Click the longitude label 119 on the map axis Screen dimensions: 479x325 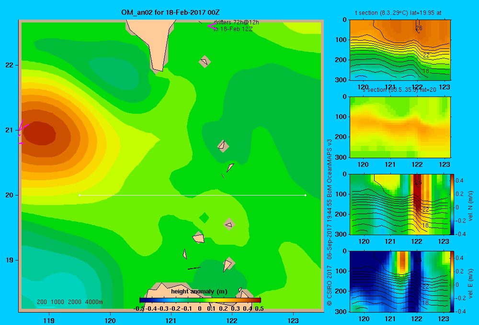coord(49,320)
